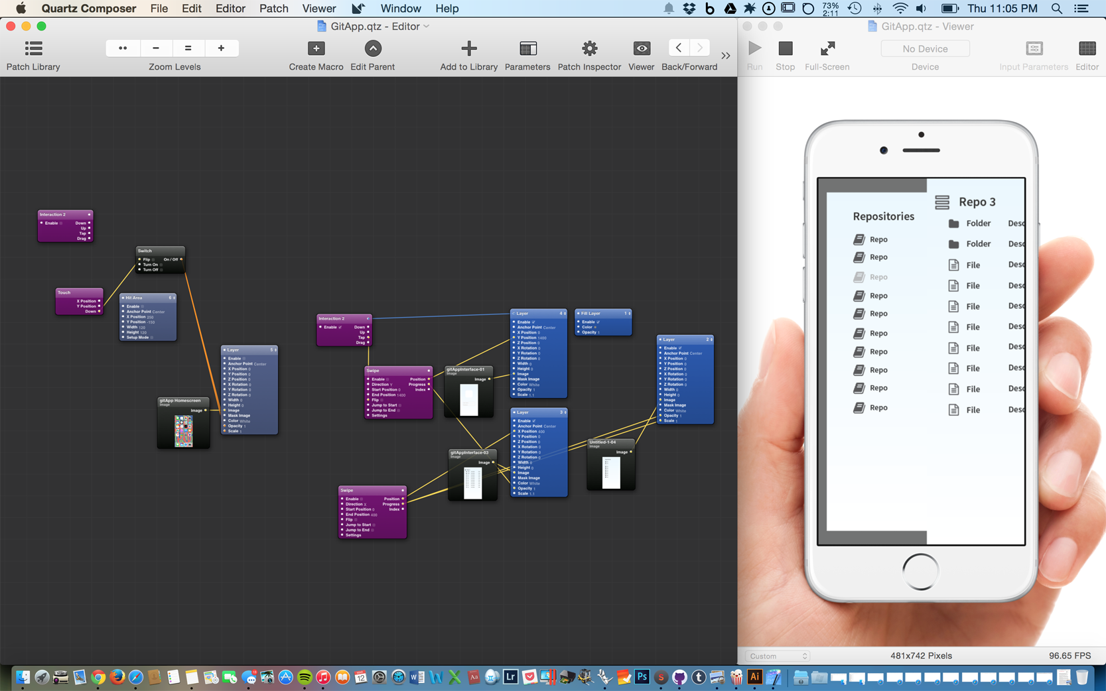Click the actual size equals zoom button
The image size is (1106, 691).
[x=188, y=48]
